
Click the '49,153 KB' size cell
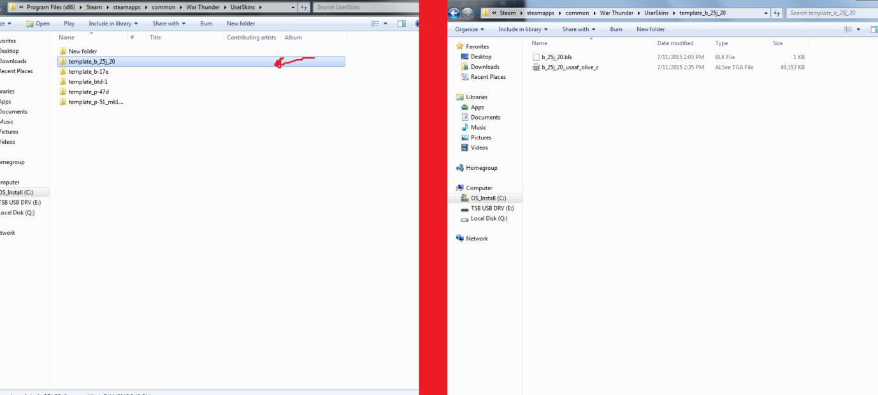792,67
